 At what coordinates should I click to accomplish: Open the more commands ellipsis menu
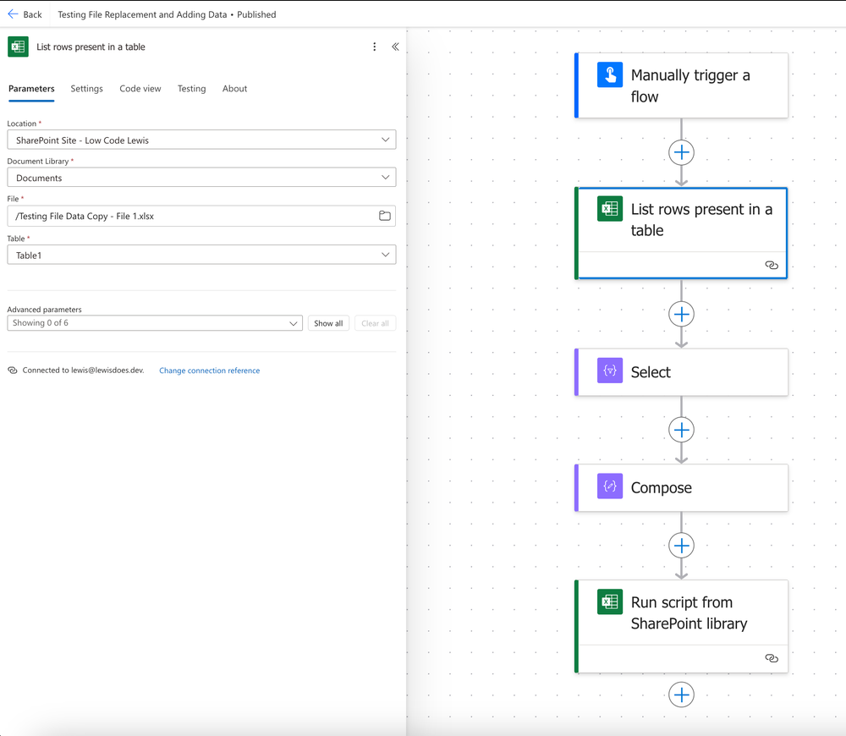click(x=375, y=47)
